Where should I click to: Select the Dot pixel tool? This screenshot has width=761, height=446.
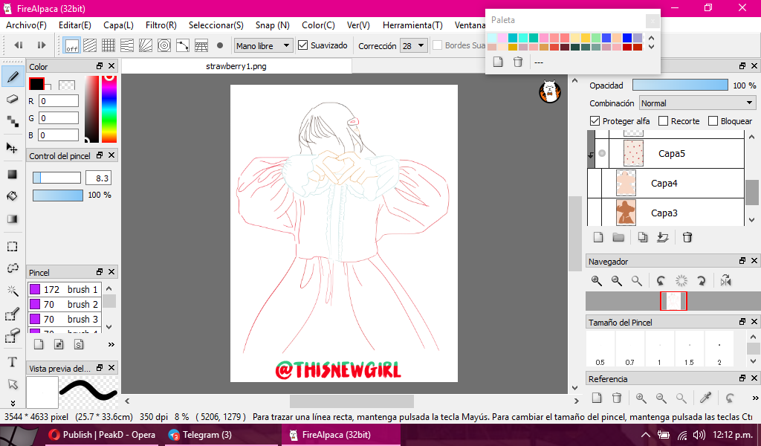[13, 121]
